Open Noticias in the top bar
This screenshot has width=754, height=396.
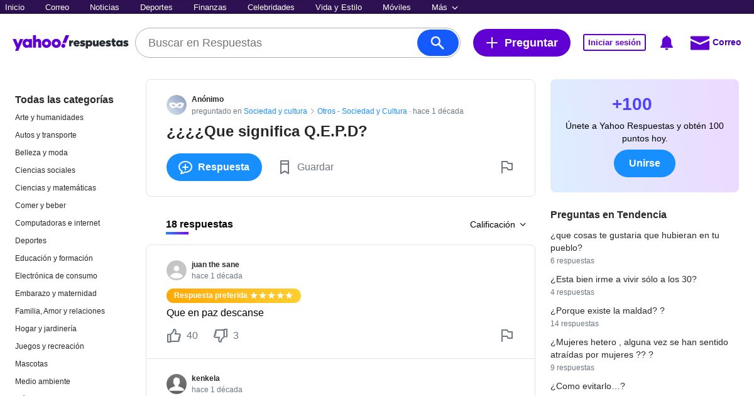[x=104, y=7]
